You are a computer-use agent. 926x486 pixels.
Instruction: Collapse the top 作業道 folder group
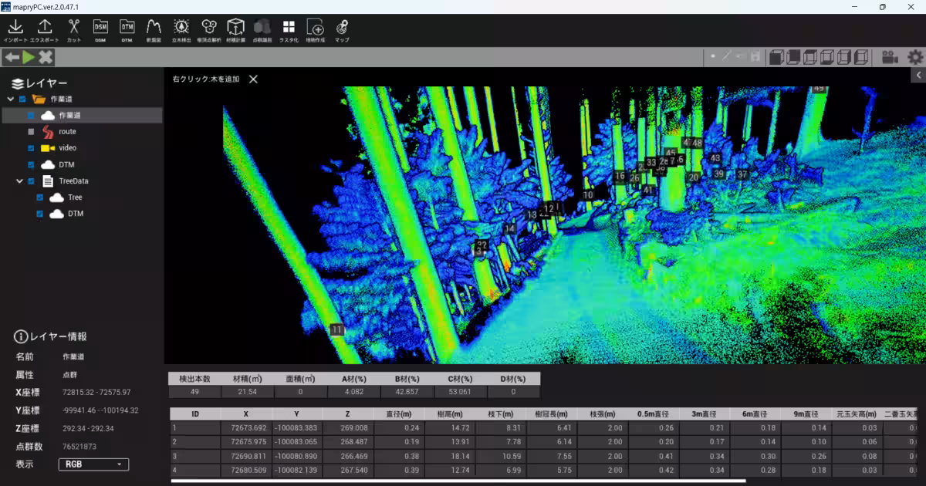click(x=11, y=100)
